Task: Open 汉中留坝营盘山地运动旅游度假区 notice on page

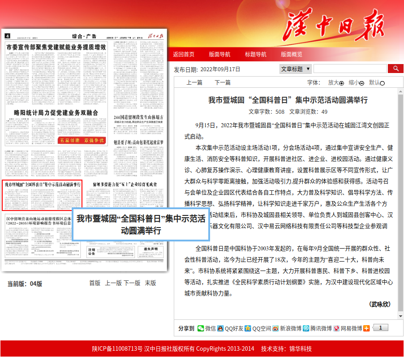Action: (x=39, y=221)
